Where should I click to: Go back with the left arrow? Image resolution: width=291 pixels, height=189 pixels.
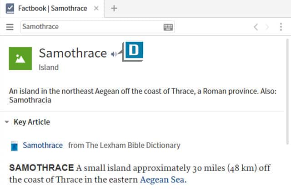coord(256,27)
